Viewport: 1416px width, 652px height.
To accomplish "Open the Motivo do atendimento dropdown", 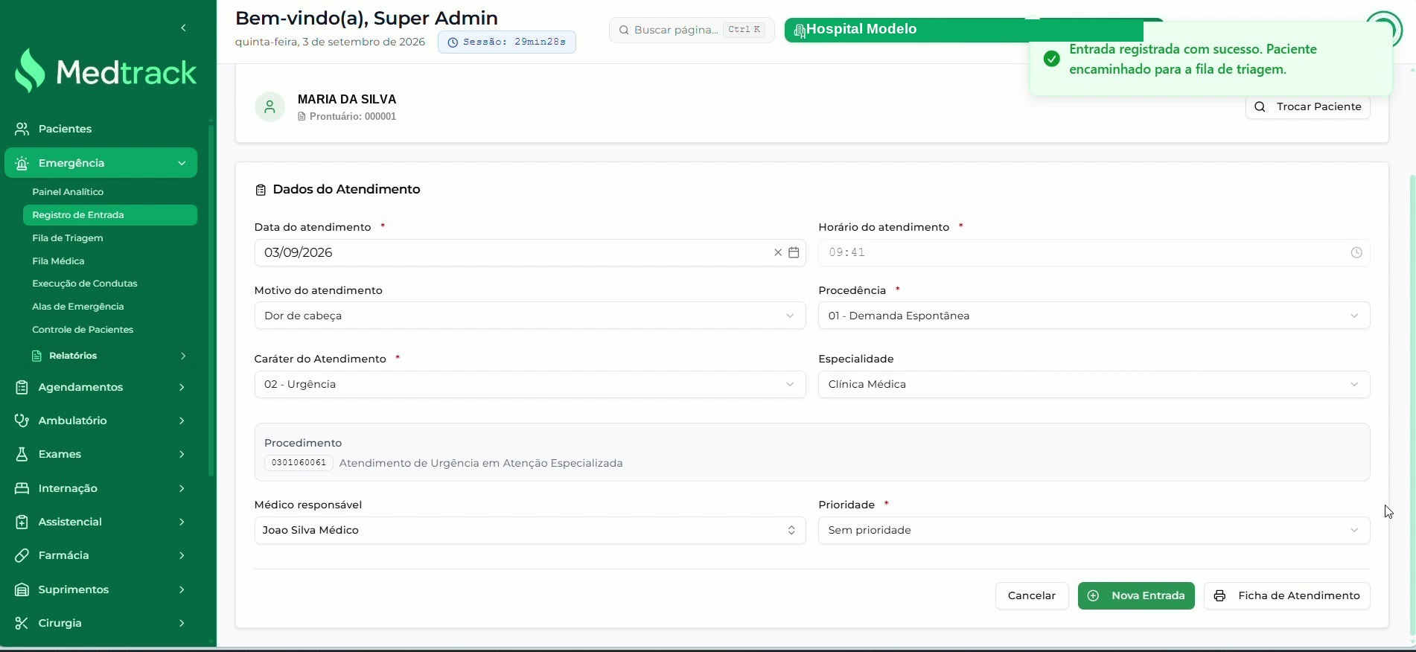I will click(x=530, y=316).
